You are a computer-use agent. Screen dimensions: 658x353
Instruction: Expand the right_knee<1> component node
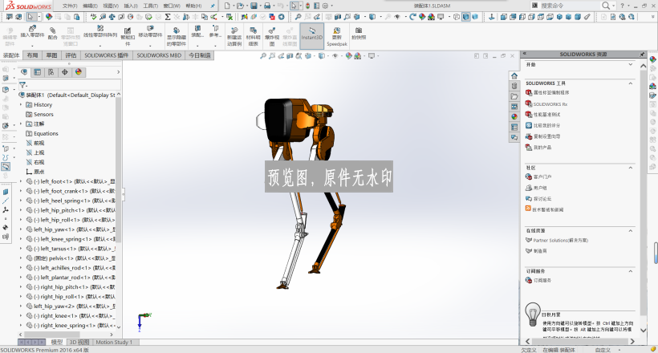pos(21,315)
